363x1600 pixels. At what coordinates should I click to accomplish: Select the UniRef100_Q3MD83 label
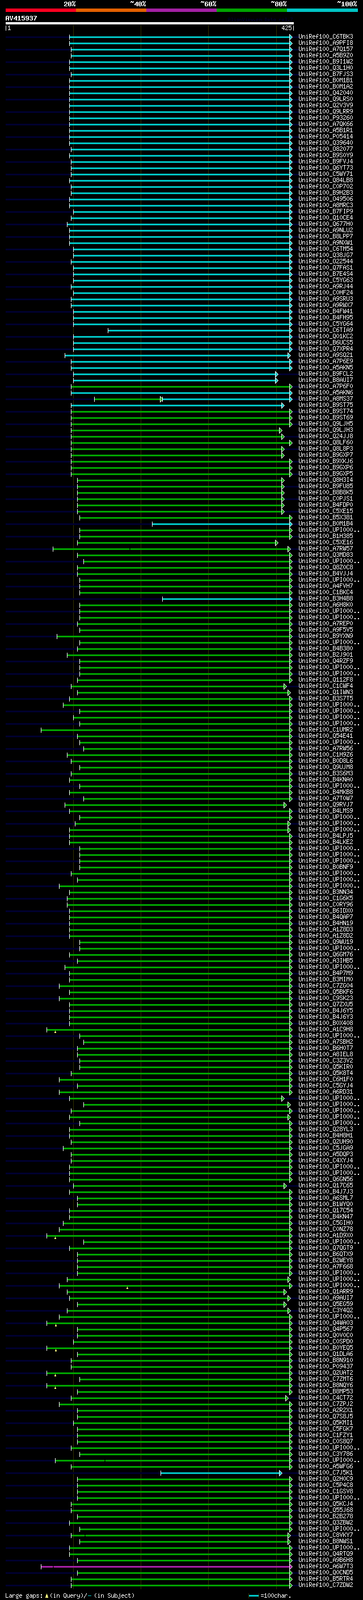coord(325,555)
